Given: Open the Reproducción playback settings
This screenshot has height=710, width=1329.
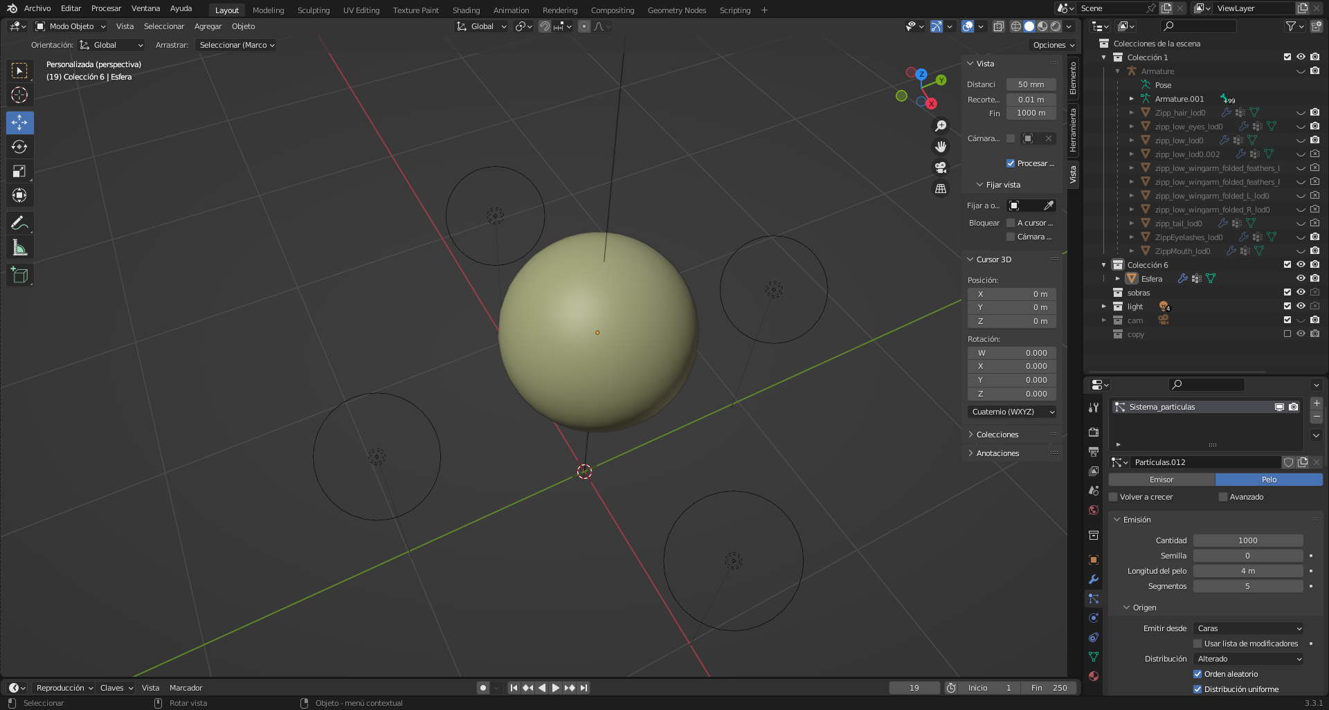Looking at the screenshot, I should coord(64,688).
